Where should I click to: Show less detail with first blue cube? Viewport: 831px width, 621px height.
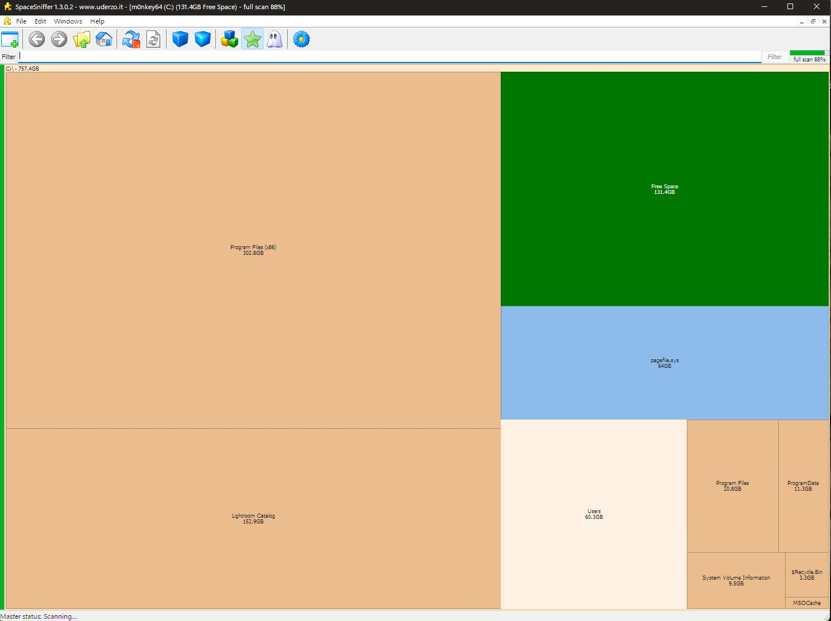[x=180, y=40]
